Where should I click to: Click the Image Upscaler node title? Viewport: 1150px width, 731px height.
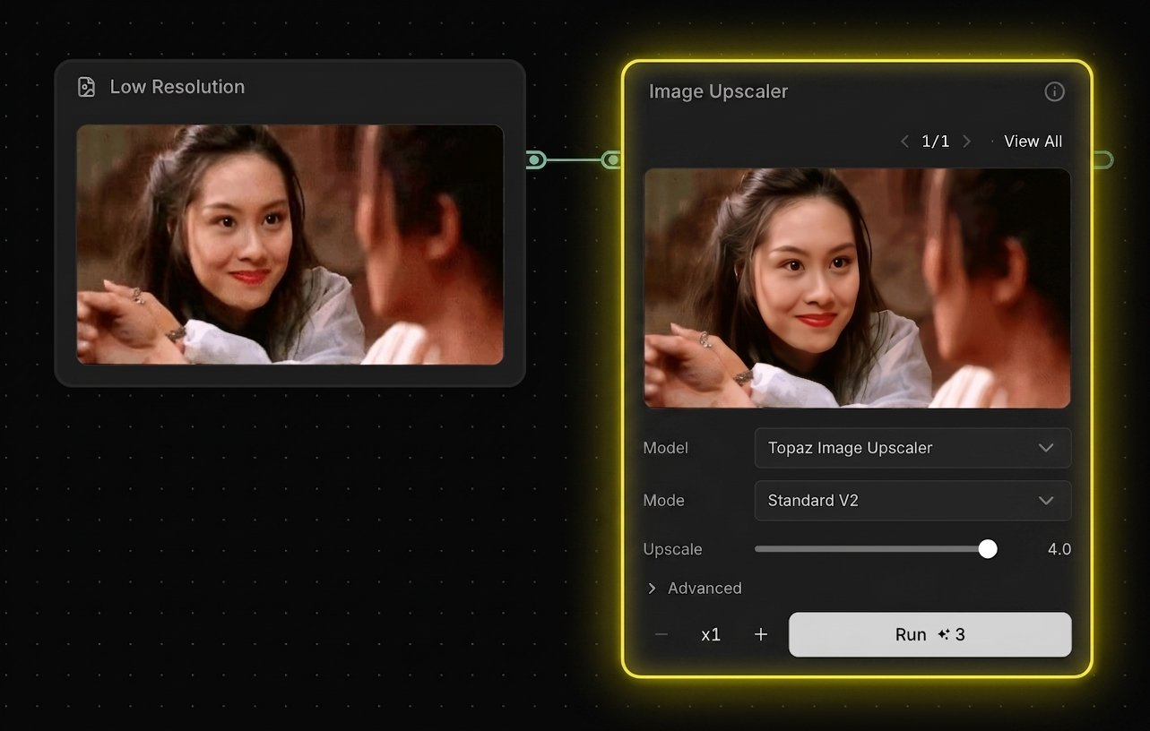tap(718, 91)
